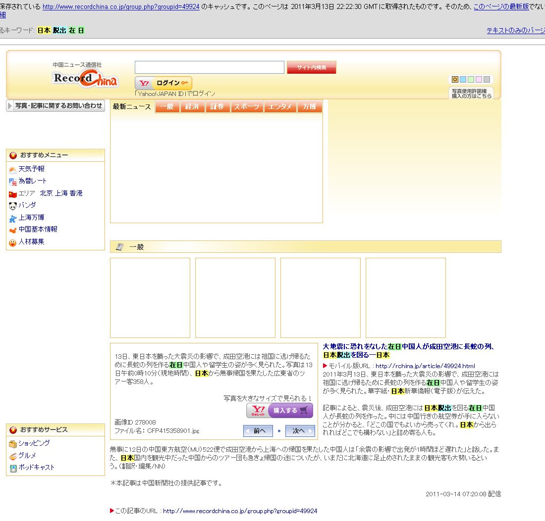
Task: Click the smiley face icon beside 人材募集
Action: tap(12, 242)
